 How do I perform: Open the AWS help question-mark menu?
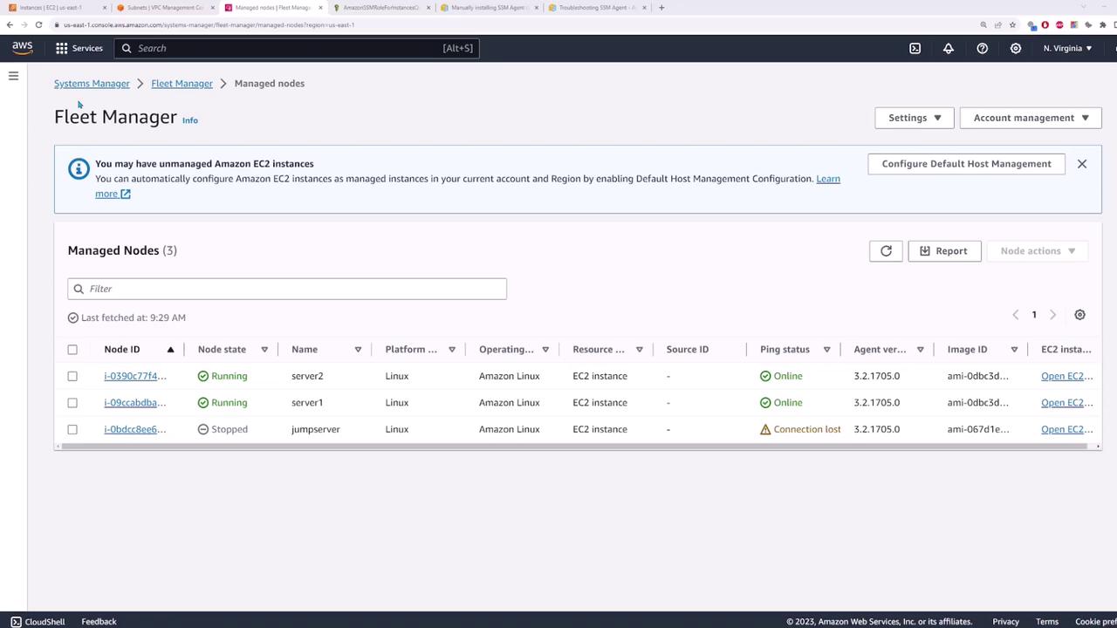983,48
